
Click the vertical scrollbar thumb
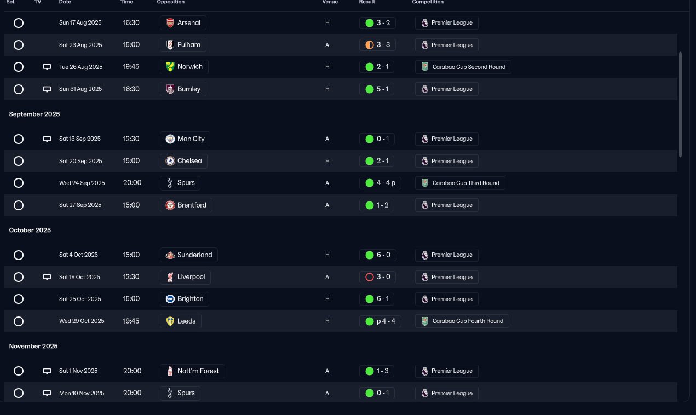[681, 104]
